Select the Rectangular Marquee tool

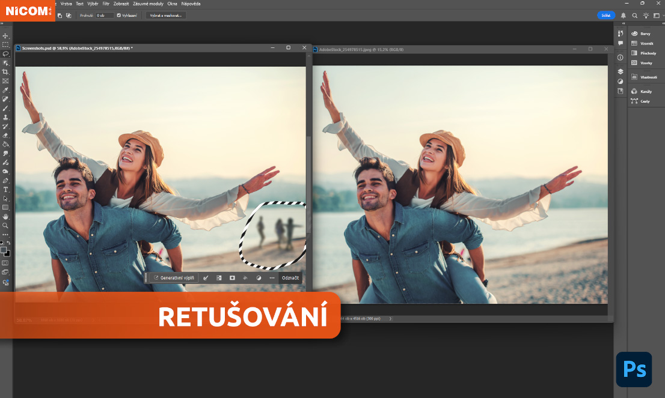(5, 45)
